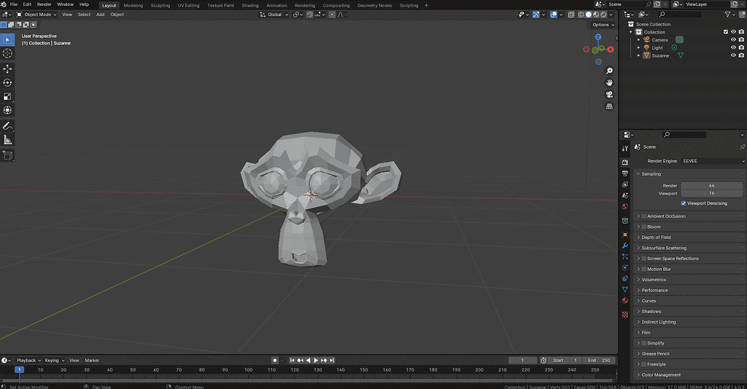Switch to Geometry Nodes workspace tab
747x389 pixels.
(x=374, y=5)
